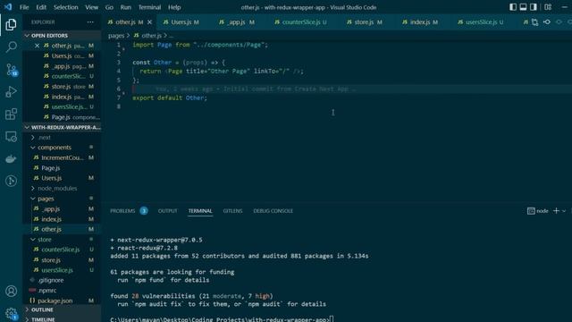Switch to store.js editor tab
Image resolution: width=572 pixels, height=322 pixels.
click(364, 22)
